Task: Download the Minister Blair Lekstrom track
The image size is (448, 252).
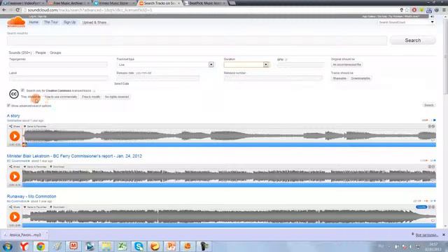Action: tap(57, 167)
